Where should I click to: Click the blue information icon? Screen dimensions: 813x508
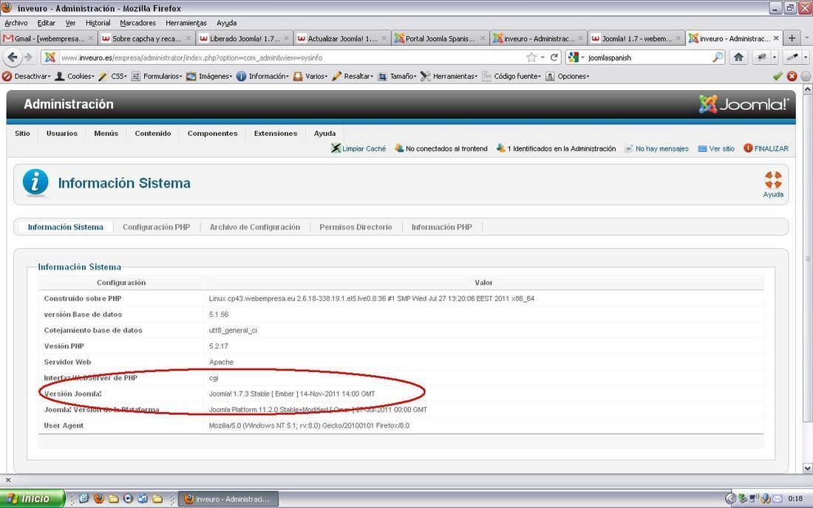(35, 182)
